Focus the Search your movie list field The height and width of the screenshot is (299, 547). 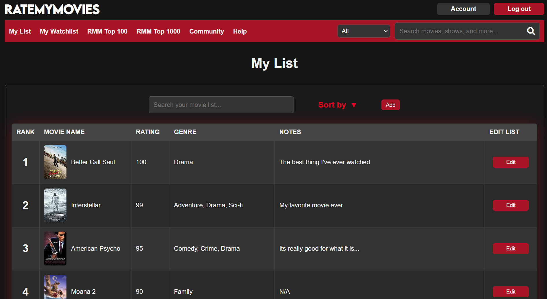(x=221, y=105)
